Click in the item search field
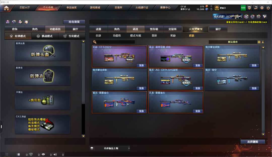The height and width of the screenshot is (157, 272). [113, 42]
